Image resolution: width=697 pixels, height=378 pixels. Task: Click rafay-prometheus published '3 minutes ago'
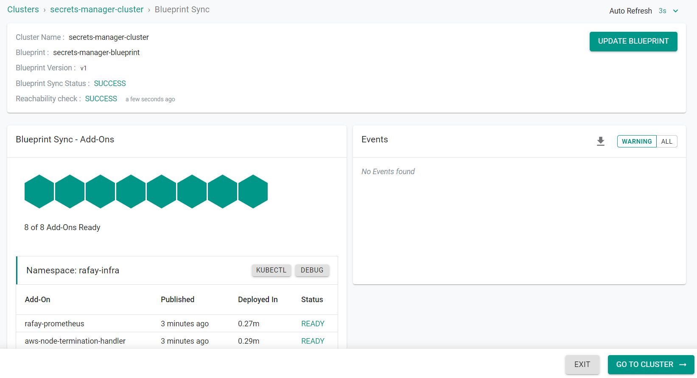[185, 324]
